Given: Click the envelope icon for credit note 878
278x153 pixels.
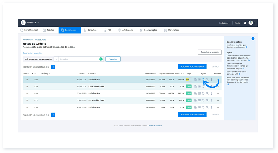Looking at the screenshot, I should 199,93.
